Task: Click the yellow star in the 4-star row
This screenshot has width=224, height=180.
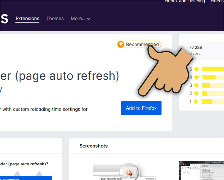Action: pyautogui.click(x=196, y=77)
